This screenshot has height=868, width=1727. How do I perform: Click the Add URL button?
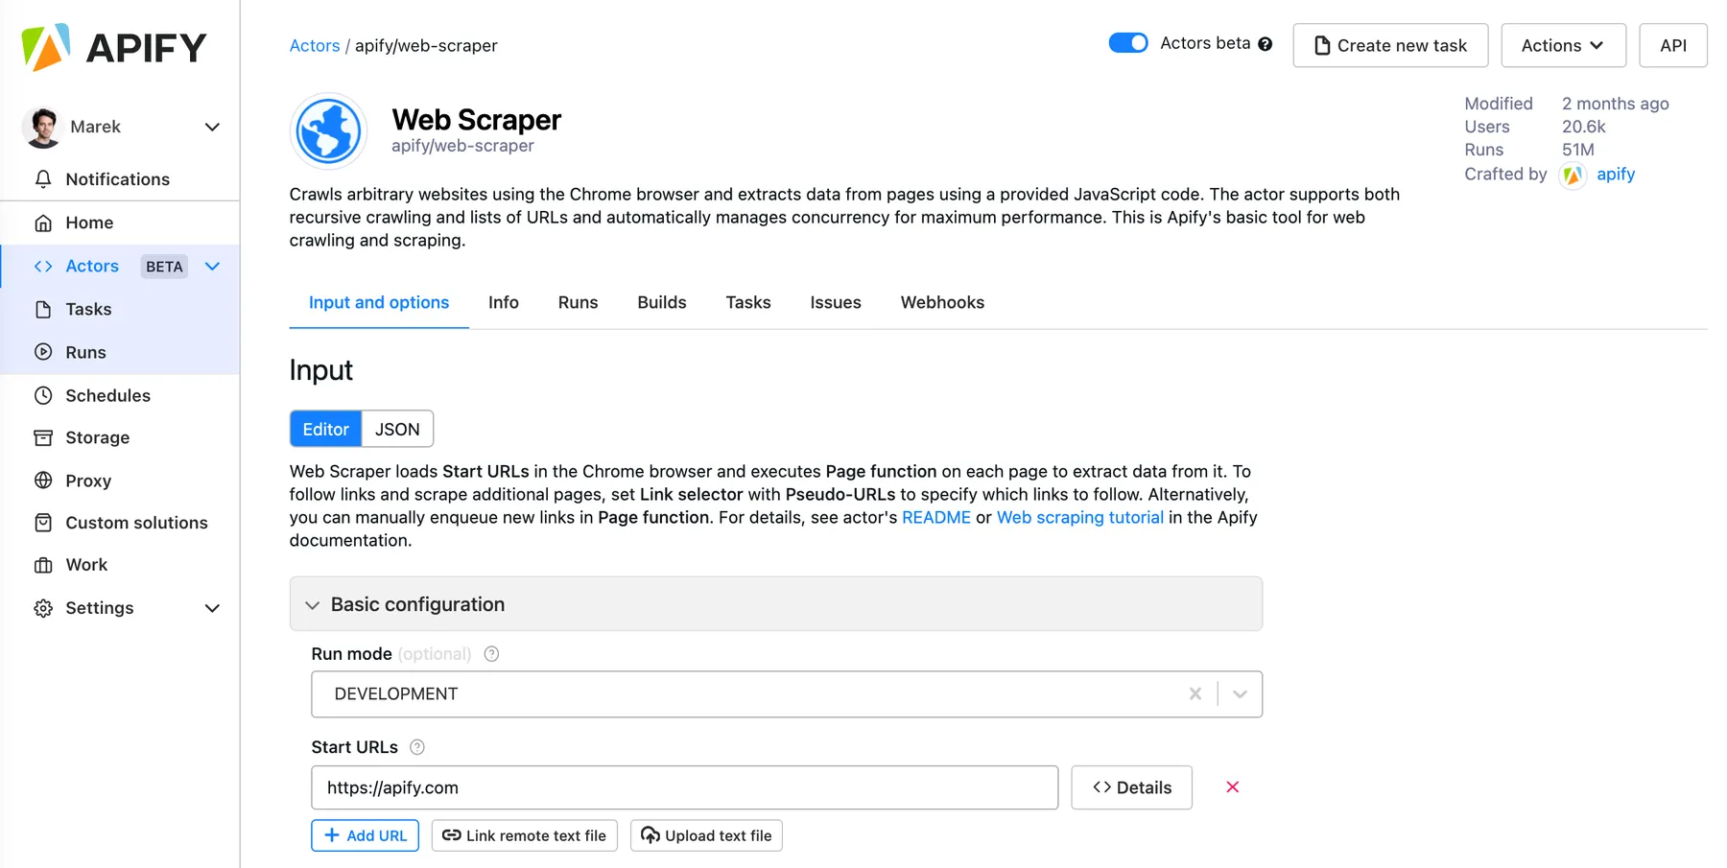click(366, 835)
